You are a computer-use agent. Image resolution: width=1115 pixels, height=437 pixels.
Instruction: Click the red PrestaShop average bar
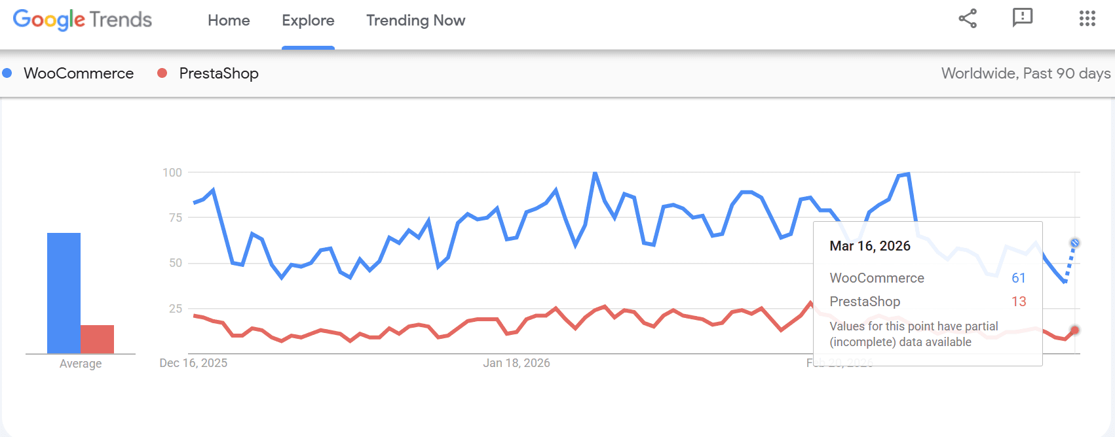click(x=97, y=339)
